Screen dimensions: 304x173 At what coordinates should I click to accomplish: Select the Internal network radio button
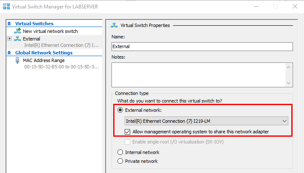click(x=120, y=152)
